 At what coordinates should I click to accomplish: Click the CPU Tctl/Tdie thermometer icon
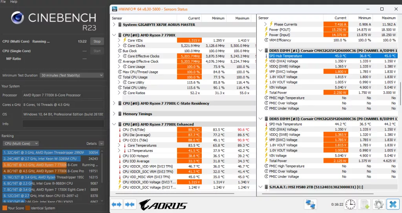point(120,130)
